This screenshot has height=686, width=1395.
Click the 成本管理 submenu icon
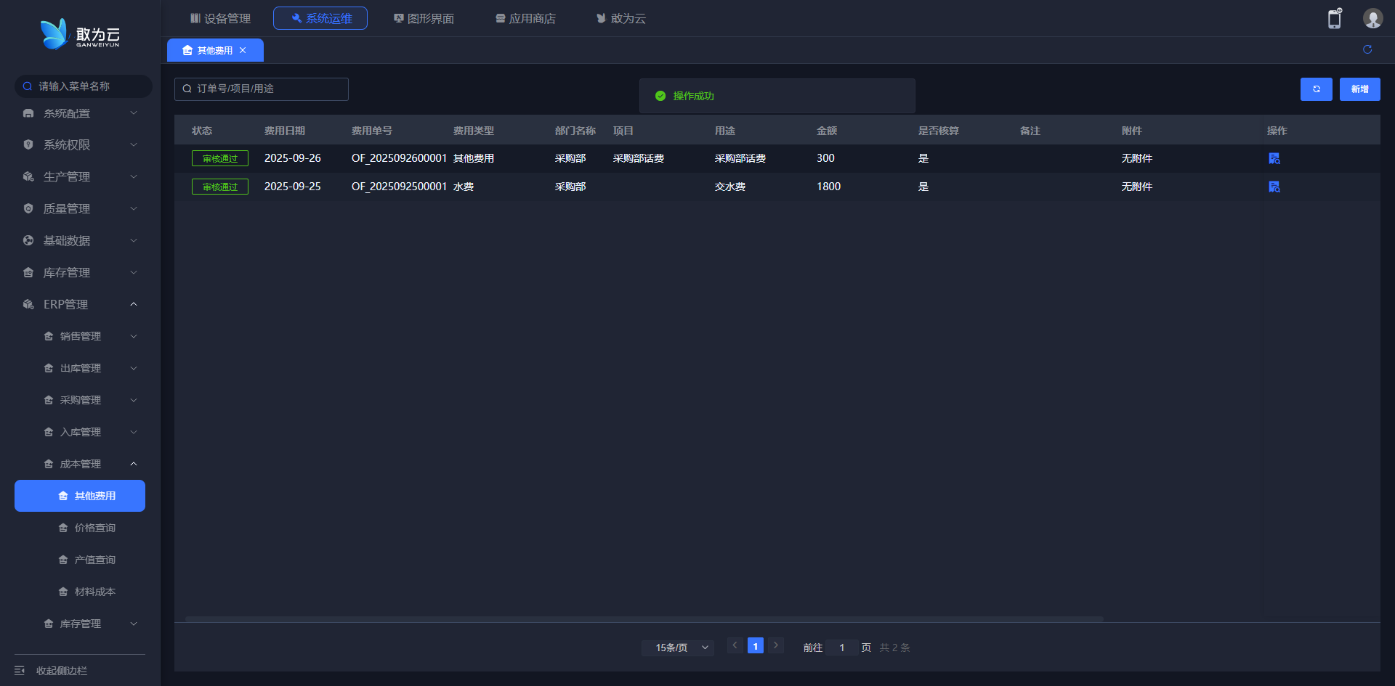49,464
